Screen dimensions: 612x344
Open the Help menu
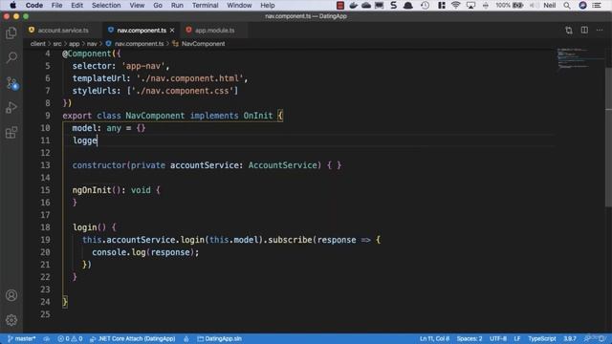pos(268,6)
